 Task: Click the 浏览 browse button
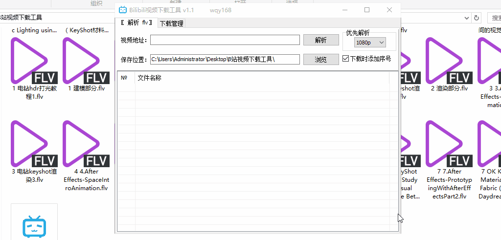pos(321,59)
